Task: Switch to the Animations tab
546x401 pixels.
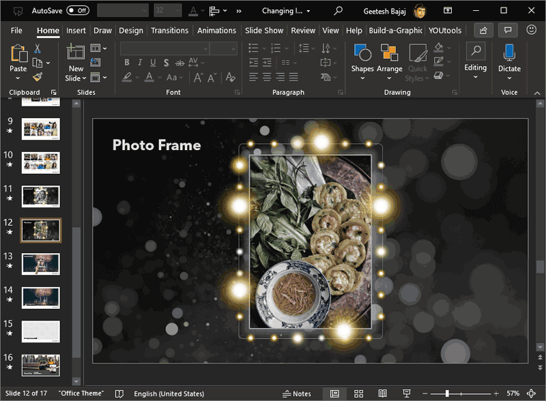Action: [216, 31]
